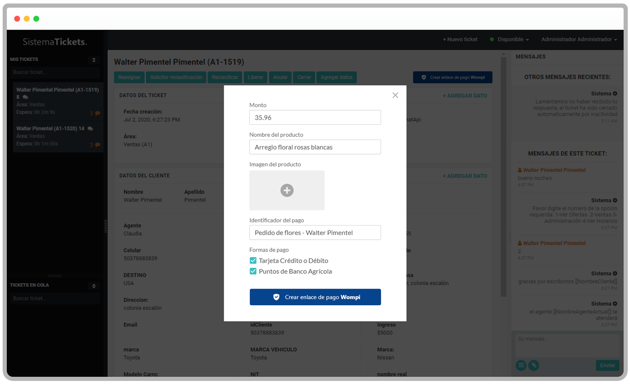Image resolution: width=630 pixels, height=384 pixels.
Task: Click the user icon next to Walter Pimentel Pimentel message
Action: (520, 170)
